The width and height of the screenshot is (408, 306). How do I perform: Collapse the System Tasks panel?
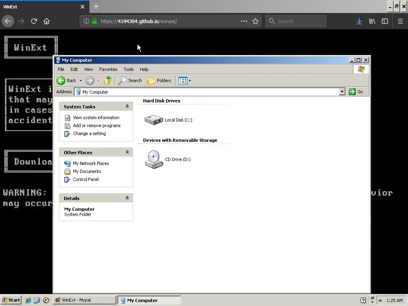(127, 106)
